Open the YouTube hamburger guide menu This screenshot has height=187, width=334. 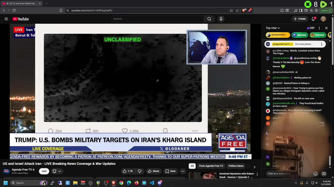tap(6, 19)
